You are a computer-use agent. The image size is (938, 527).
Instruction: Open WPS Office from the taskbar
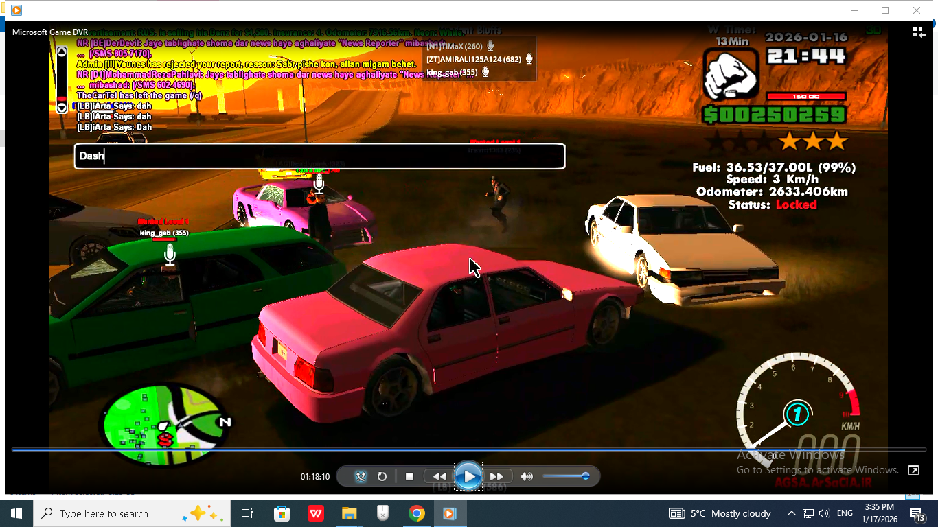click(x=315, y=513)
